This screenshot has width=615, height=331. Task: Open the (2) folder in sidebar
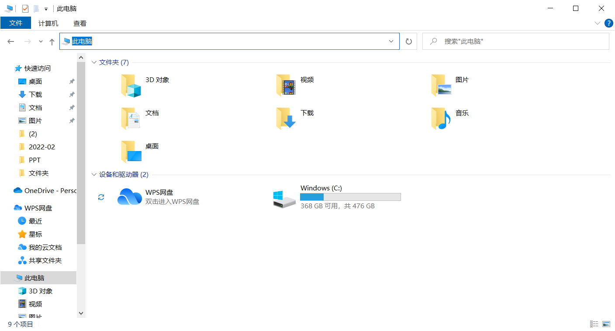[33, 134]
